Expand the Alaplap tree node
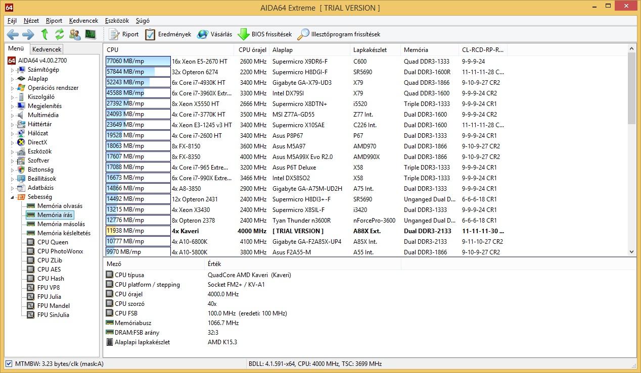 click(x=12, y=79)
